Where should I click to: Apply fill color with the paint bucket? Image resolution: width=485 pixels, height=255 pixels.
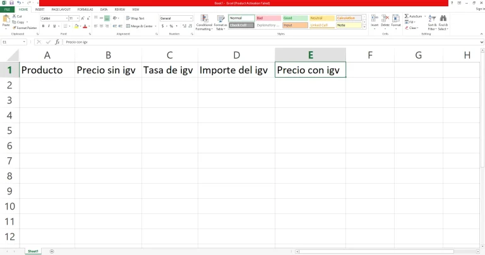point(76,27)
